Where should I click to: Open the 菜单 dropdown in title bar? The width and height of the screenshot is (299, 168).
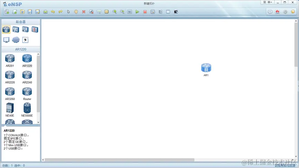pos(268,2)
